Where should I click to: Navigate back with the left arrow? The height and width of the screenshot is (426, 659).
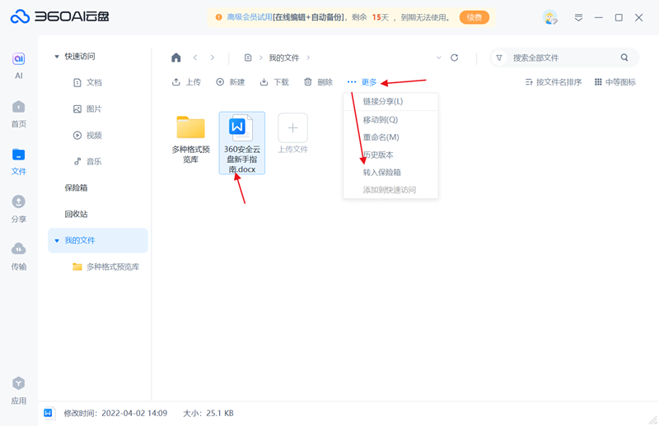click(195, 58)
